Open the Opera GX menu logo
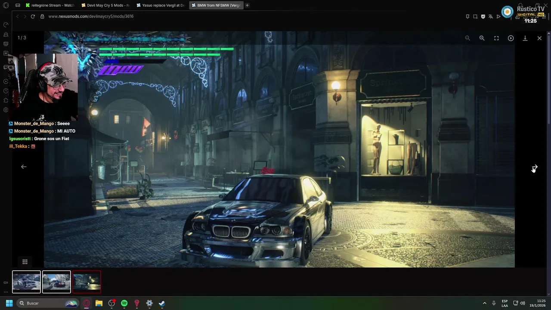 coord(6,5)
